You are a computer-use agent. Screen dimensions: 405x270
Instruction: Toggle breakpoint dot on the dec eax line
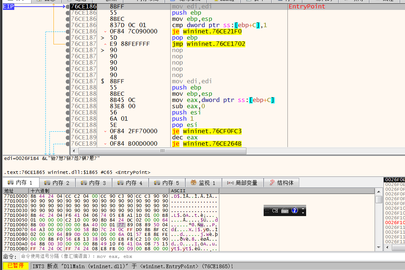[x=67, y=138]
